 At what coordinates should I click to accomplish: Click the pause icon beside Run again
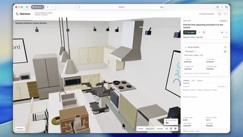(x=199, y=32)
